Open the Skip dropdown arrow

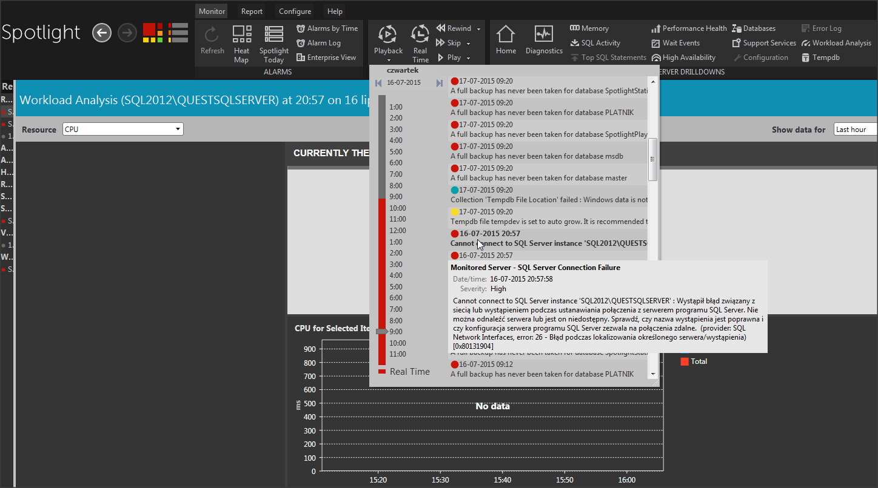468,44
